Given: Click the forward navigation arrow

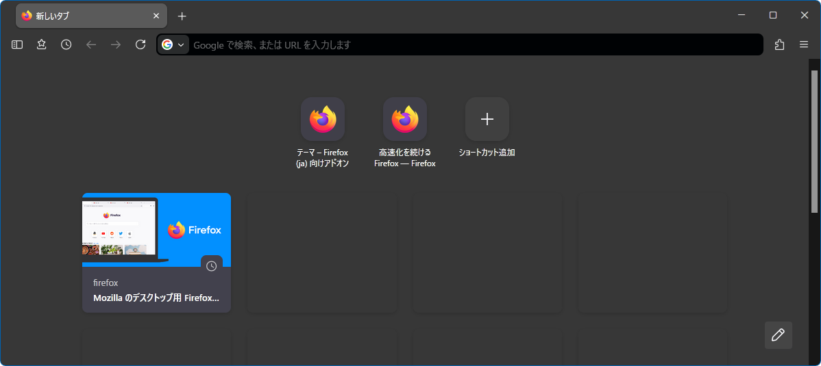Looking at the screenshot, I should [x=116, y=44].
